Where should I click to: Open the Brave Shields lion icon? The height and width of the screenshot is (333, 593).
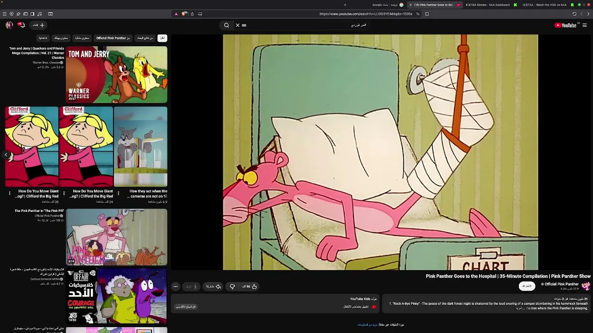click(x=184, y=14)
